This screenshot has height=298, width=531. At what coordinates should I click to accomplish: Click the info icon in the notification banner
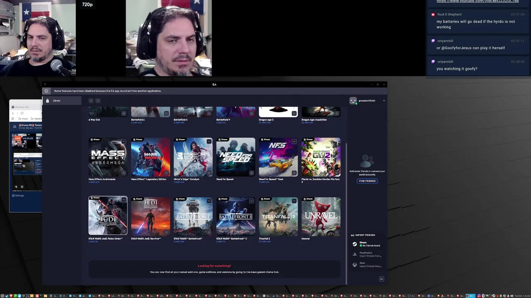click(46, 91)
